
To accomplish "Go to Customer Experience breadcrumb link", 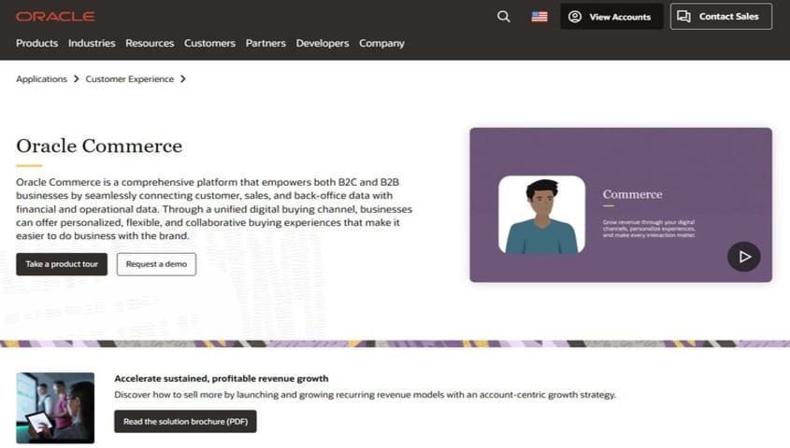I will 129,79.
